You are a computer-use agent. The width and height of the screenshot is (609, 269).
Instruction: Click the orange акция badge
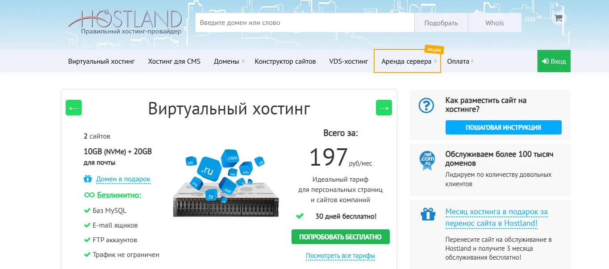tap(434, 49)
